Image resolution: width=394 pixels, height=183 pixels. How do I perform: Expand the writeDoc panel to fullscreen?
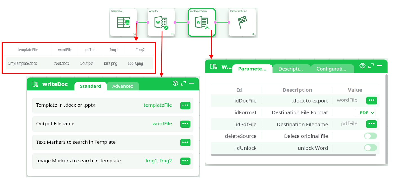click(x=183, y=83)
